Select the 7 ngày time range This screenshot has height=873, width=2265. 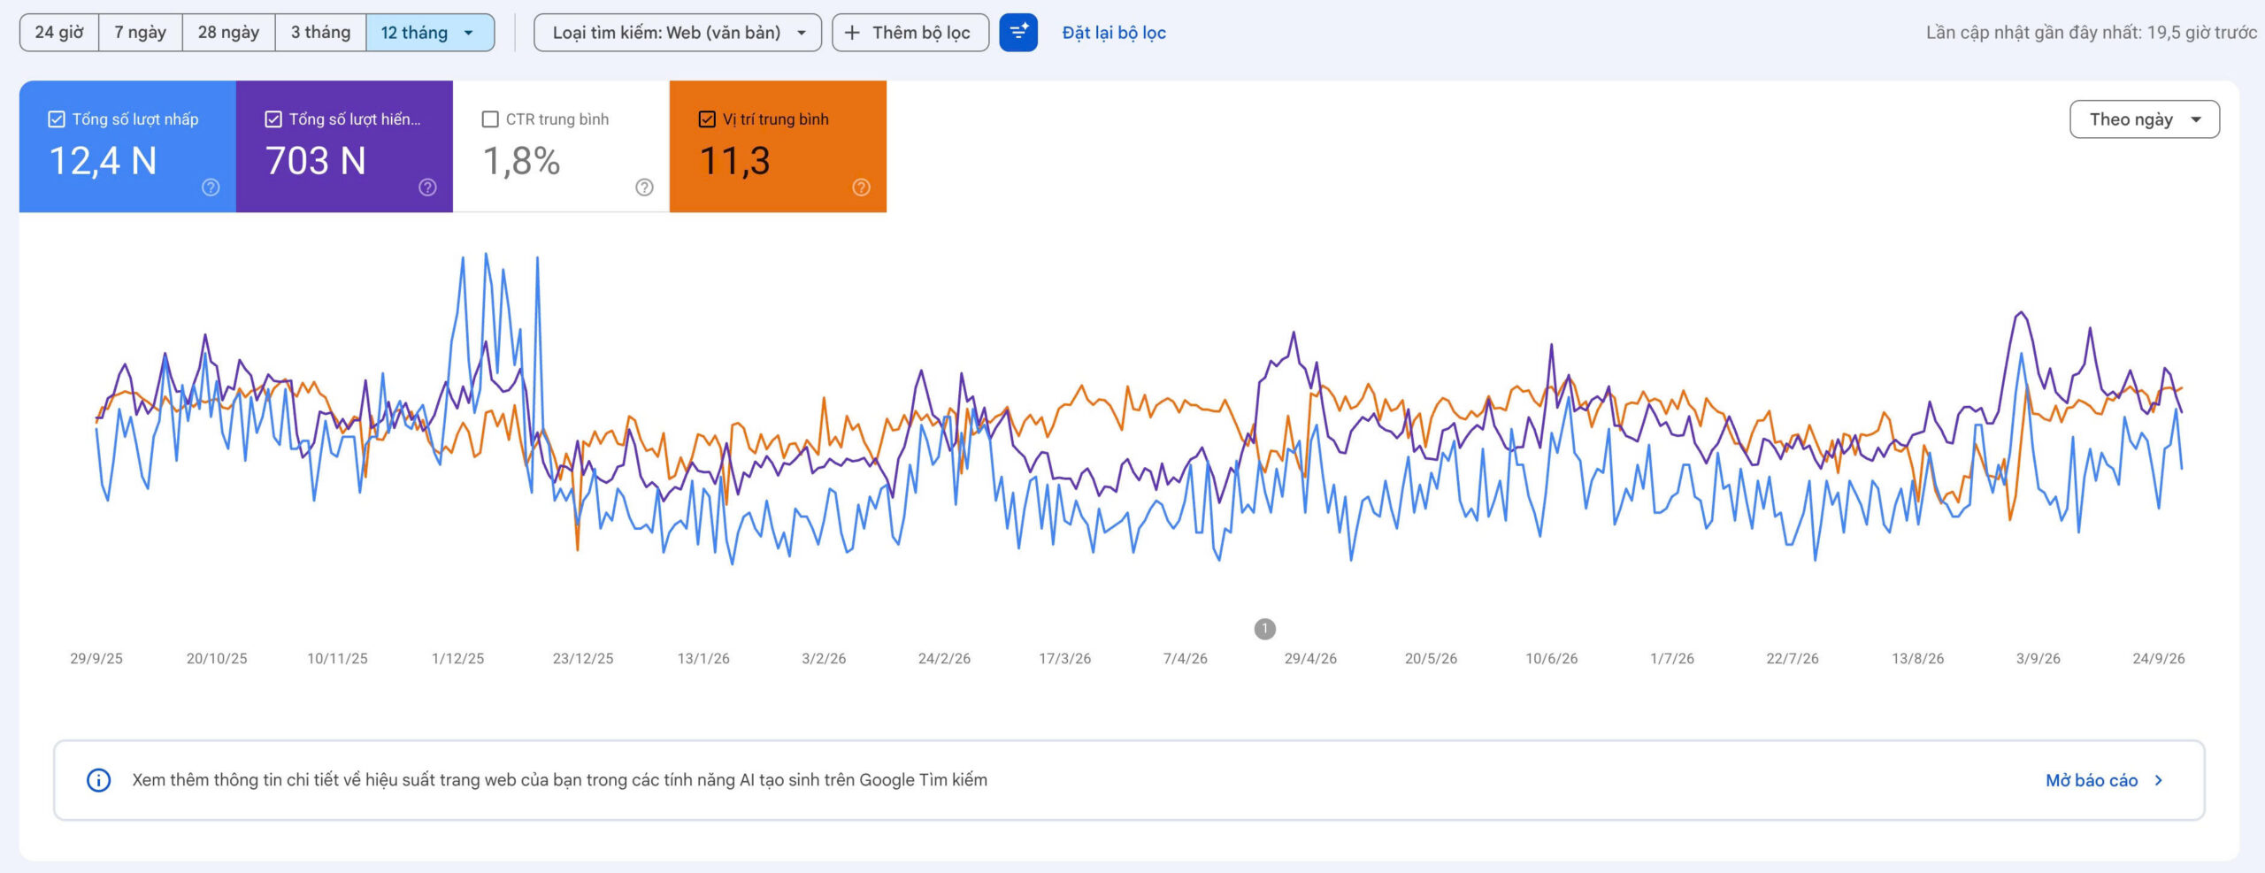point(141,33)
